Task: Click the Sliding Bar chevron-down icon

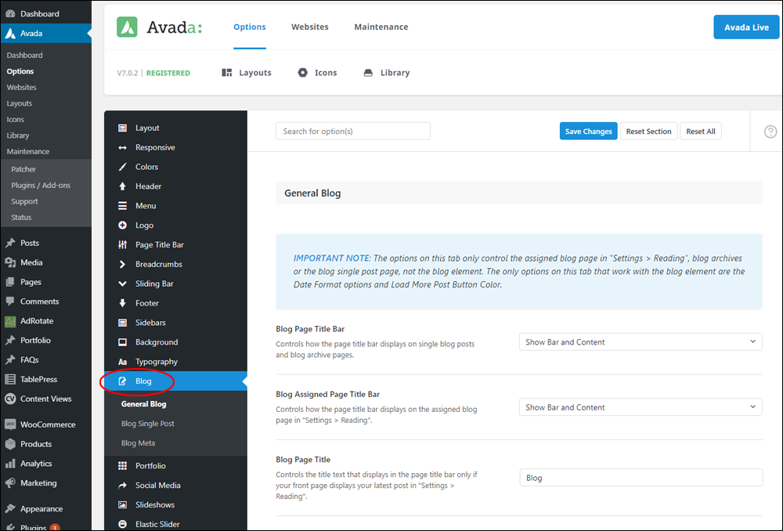Action: point(122,284)
